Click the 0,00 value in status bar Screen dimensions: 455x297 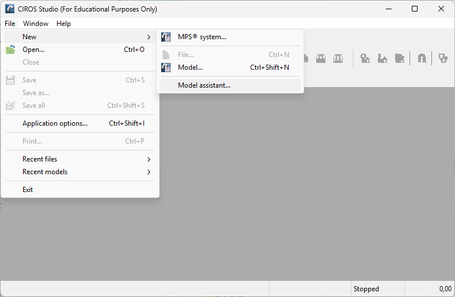(x=445, y=289)
